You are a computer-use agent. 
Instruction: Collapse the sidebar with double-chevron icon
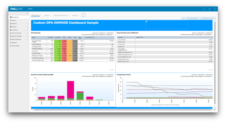[27, 13]
